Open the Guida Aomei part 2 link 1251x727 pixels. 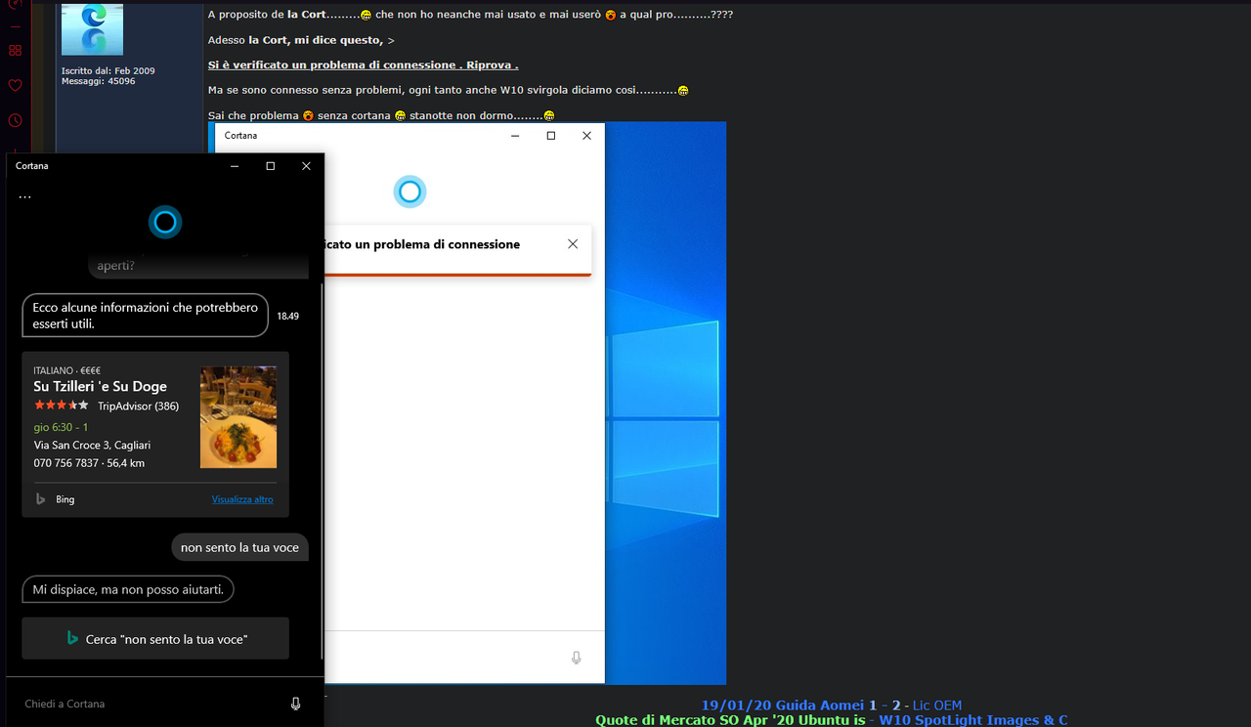[896, 706]
